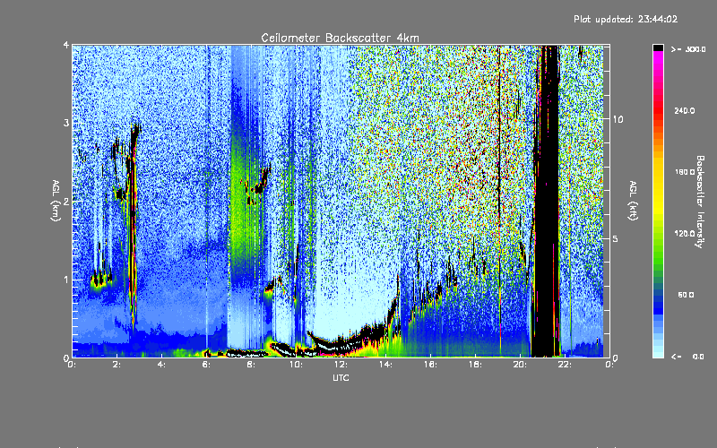717x448 pixels.
Task: Click the "2" tick on the km axis
Action: [66, 201]
